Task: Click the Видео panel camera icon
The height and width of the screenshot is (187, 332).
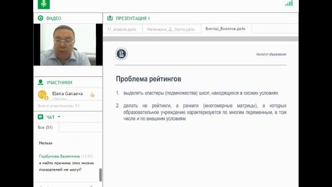Action: [x=40, y=18]
